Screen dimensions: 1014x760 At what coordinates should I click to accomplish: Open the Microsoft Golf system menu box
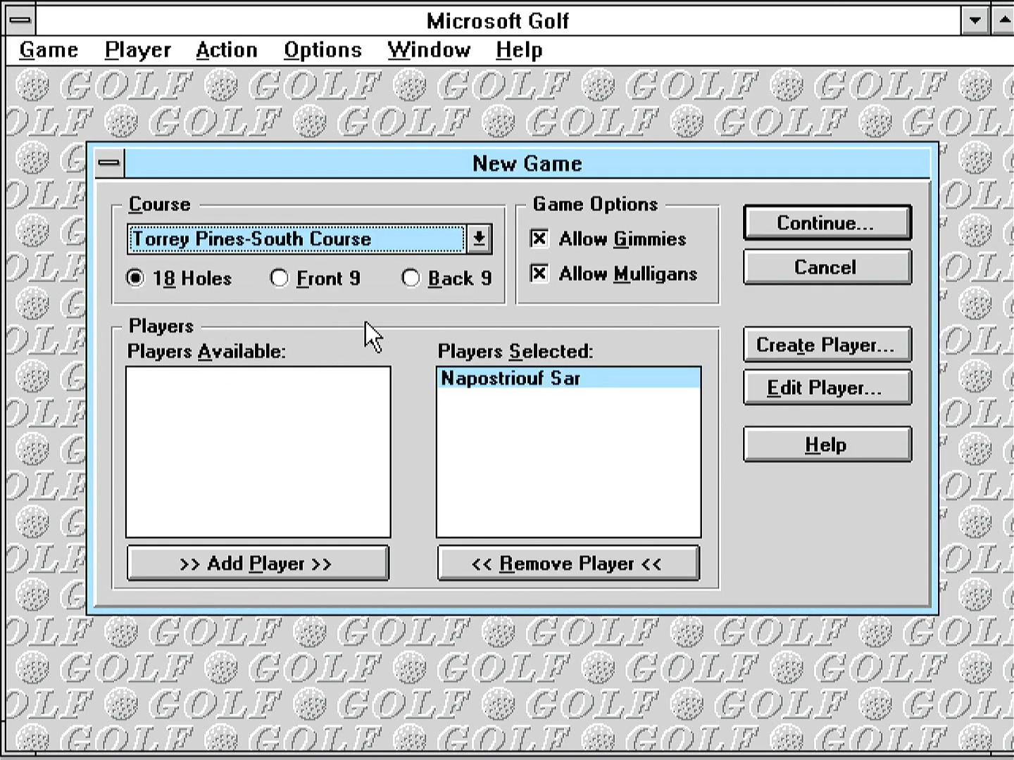pyautogui.click(x=20, y=20)
